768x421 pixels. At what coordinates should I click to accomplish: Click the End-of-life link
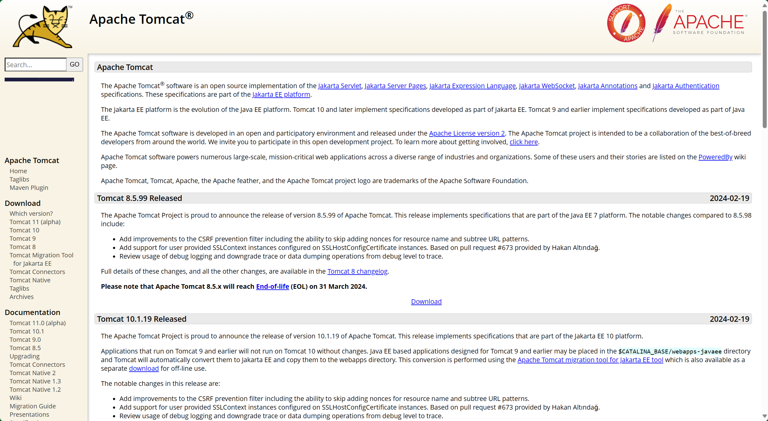(x=272, y=286)
